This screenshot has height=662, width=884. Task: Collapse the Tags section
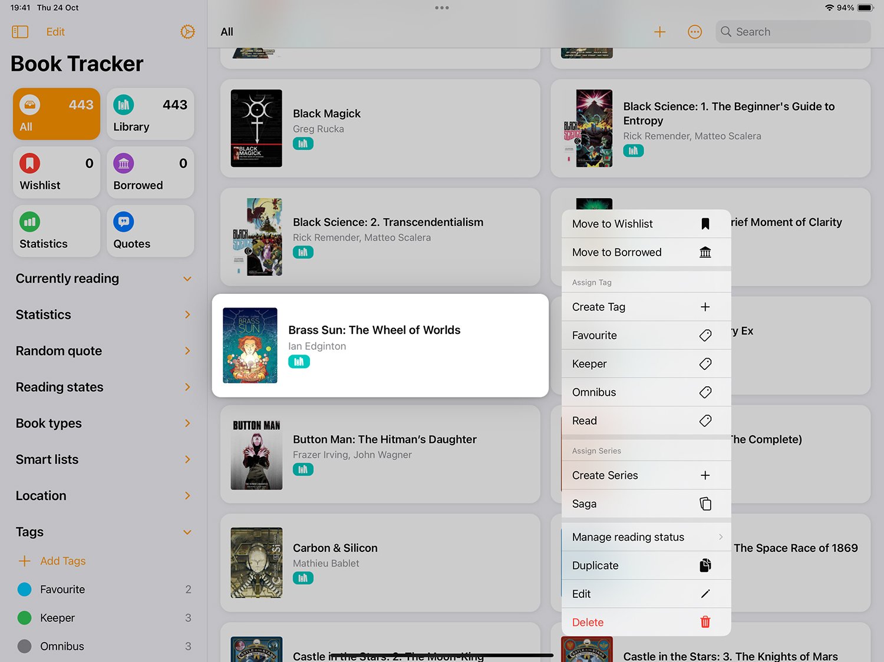tap(187, 532)
